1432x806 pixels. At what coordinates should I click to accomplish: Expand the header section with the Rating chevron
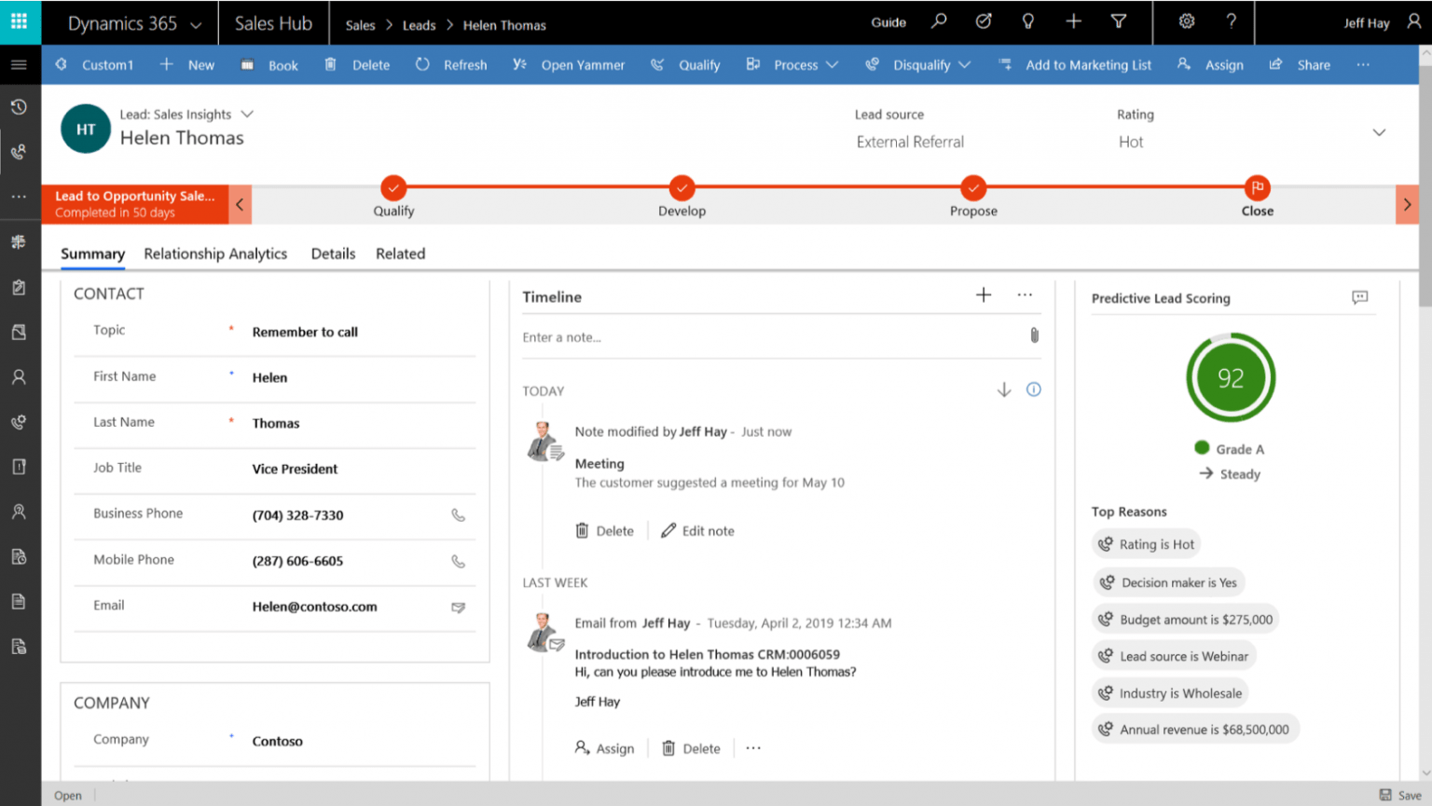1378,131
